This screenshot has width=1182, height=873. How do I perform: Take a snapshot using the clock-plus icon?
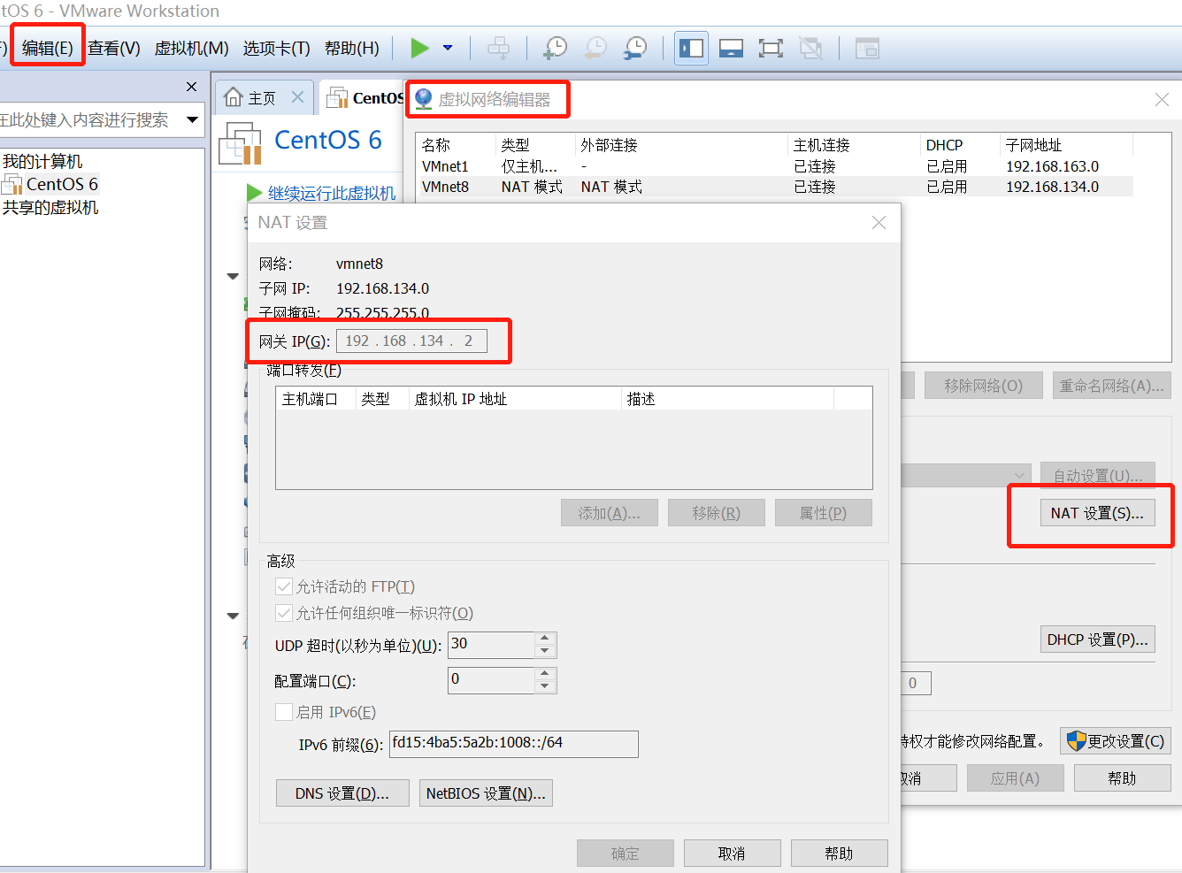click(555, 48)
